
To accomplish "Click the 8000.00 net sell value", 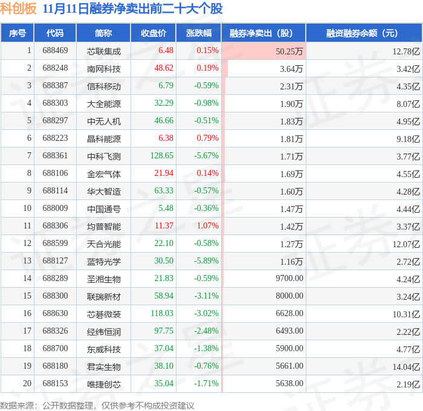I will point(289,296).
